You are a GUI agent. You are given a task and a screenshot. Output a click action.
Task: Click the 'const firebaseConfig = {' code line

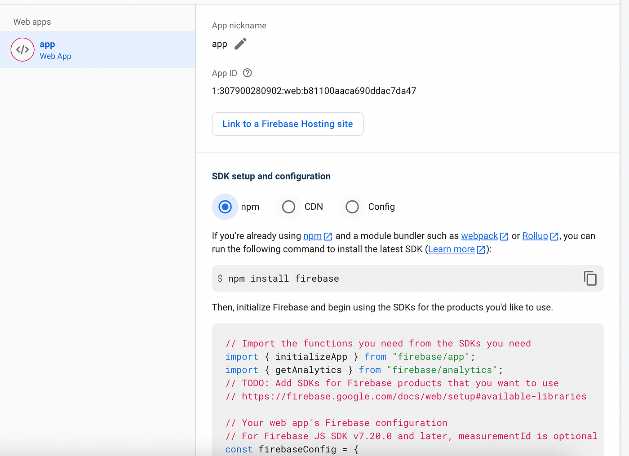292,449
